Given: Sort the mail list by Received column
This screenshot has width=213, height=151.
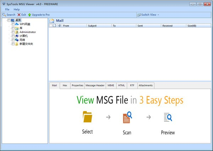Looking at the screenshot, I should (173, 26).
